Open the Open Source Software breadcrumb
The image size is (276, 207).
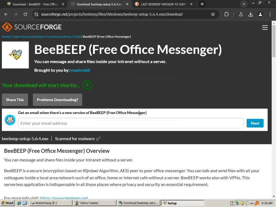click(29, 37)
